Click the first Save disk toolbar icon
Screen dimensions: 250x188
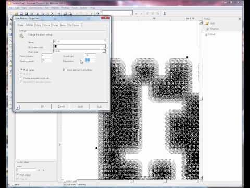pyautogui.click(x=21, y=14)
